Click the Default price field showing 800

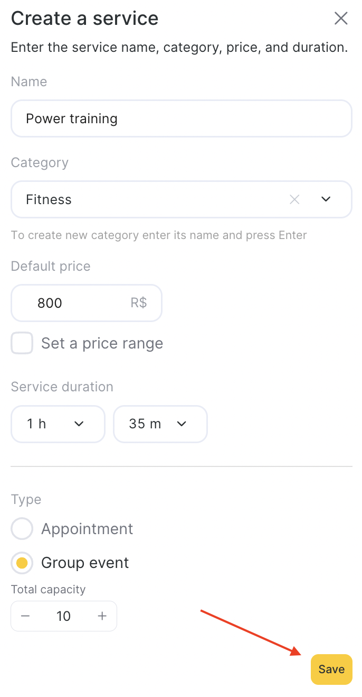click(x=74, y=303)
